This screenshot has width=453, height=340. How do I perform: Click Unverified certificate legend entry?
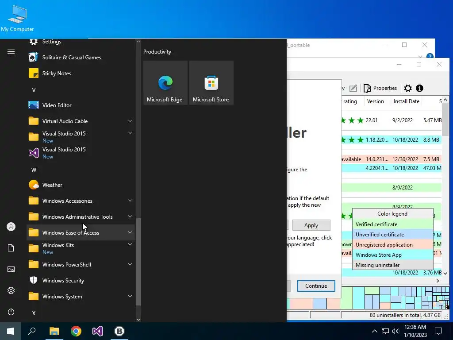pos(393,235)
